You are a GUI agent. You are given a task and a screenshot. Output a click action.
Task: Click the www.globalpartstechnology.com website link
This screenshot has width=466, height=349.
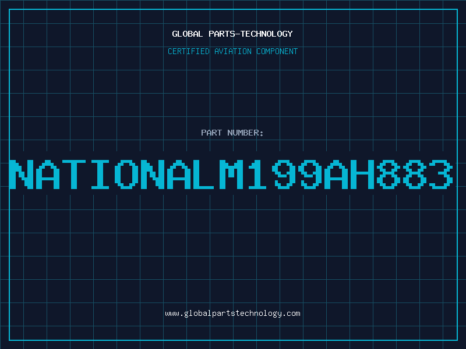click(x=232, y=313)
